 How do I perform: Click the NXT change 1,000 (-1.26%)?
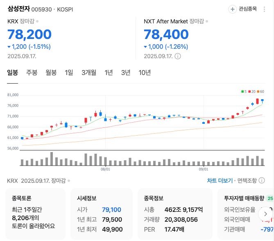[166, 47]
